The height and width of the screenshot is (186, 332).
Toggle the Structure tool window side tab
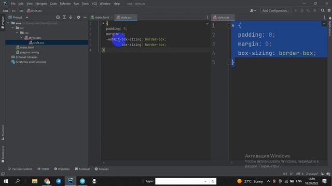pyautogui.click(x=3, y=132)
